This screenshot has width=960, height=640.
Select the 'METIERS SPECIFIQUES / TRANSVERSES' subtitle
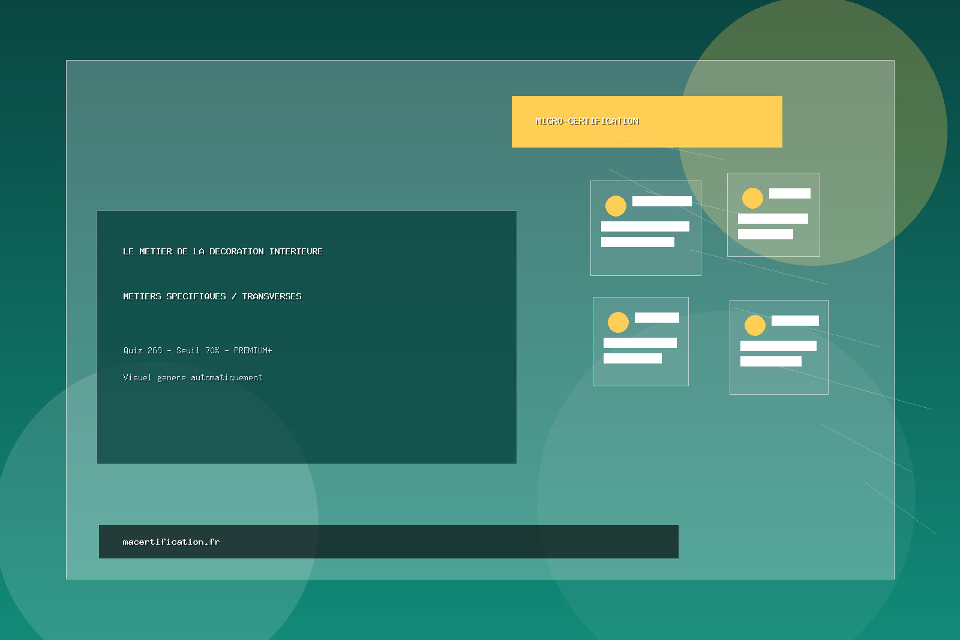tap(212, 296)
